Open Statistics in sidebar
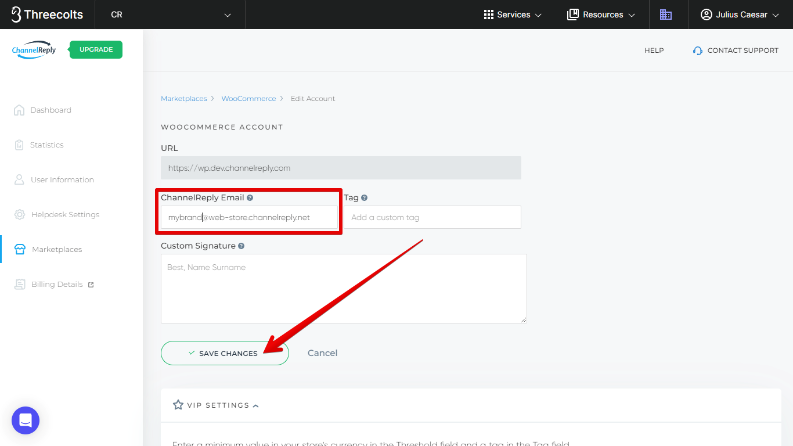 coord(46,145)
